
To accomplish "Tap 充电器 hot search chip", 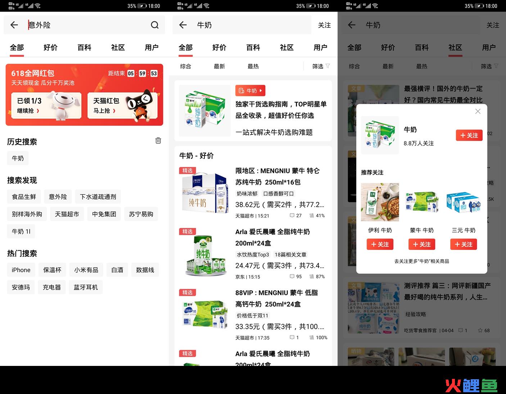I will (52, 287).
